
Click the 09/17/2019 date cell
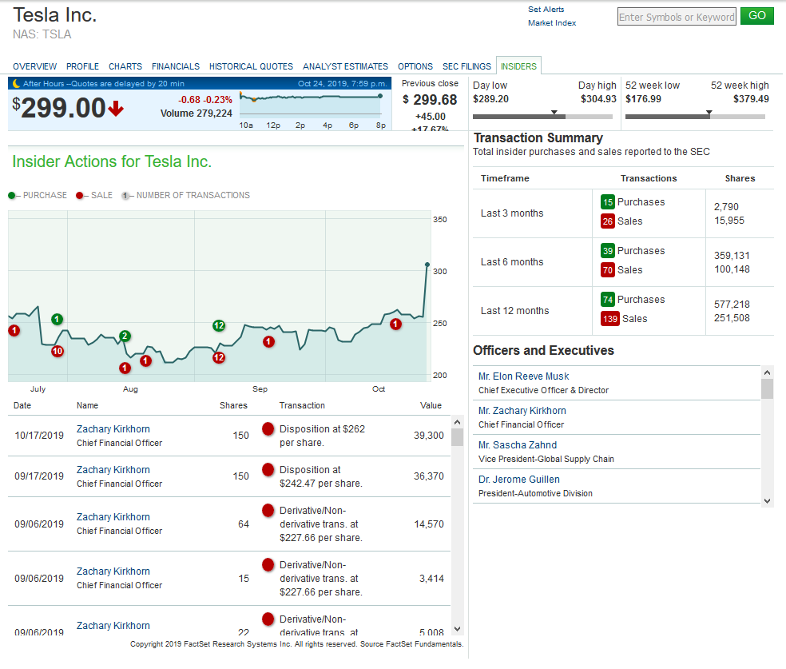point(39,476)
